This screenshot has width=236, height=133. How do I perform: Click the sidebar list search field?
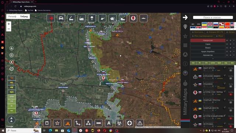click(x=213, y=17)
